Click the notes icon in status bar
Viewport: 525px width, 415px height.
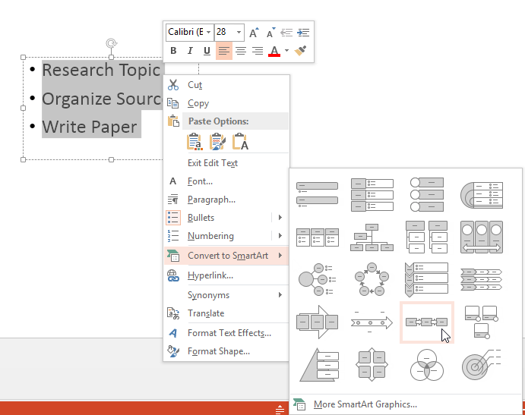click(280, 409)
